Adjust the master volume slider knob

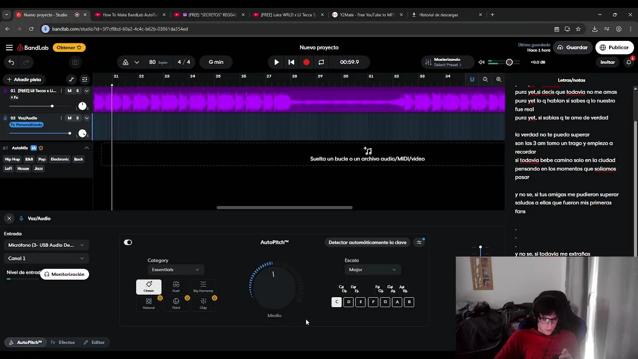[509, 62]
